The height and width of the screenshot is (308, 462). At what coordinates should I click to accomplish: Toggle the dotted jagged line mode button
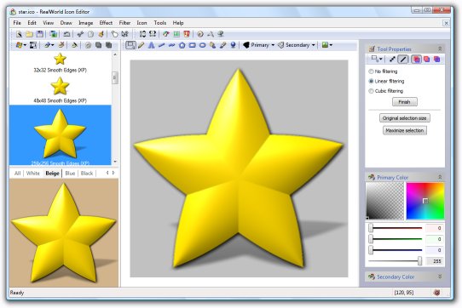click(392, 59)
